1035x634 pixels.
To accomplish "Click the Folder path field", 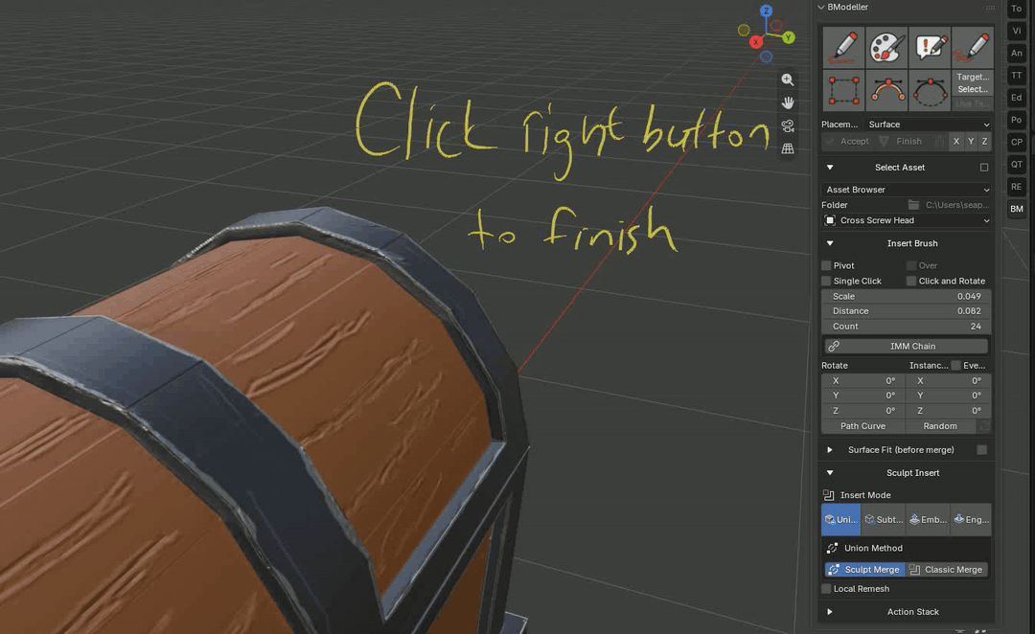I will point(956,205).
